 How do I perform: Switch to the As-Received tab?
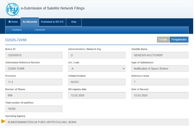(30, 22)
